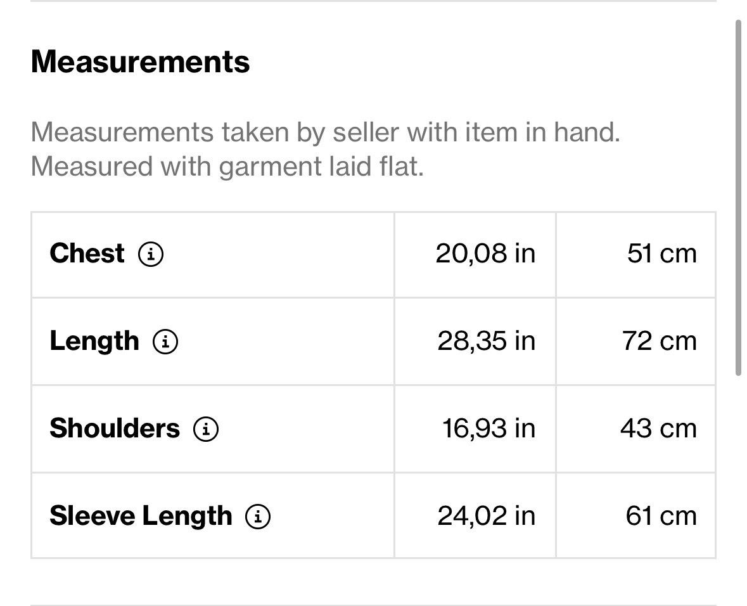Click the 43 cm shoulders value
The height and width of the screenshot is (606, 747).
point(658,429)
